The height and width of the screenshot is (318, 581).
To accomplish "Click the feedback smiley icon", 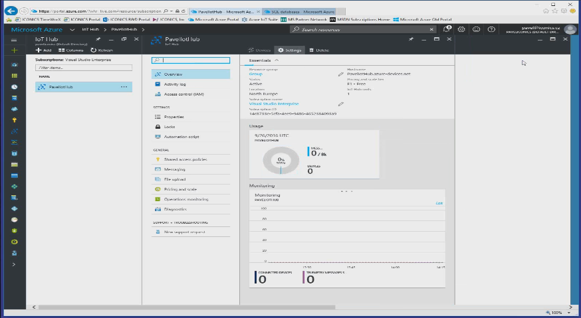I will point(476,29).
